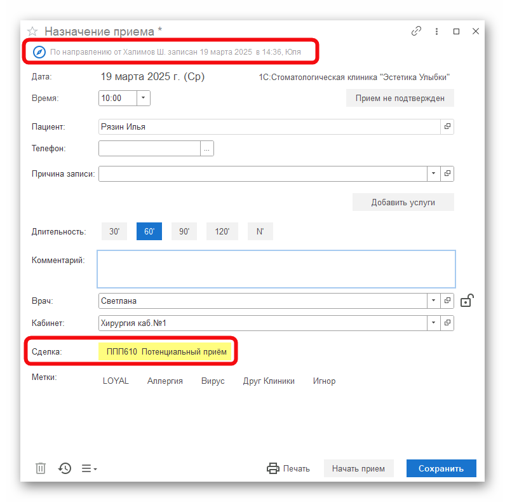Viewport: 505px width, 502px height.
Task: Click the printer icon next to Печать
Action: 273,468
